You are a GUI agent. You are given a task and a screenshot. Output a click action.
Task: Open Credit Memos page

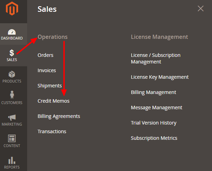pyautogui.click(x=54, y=101)
